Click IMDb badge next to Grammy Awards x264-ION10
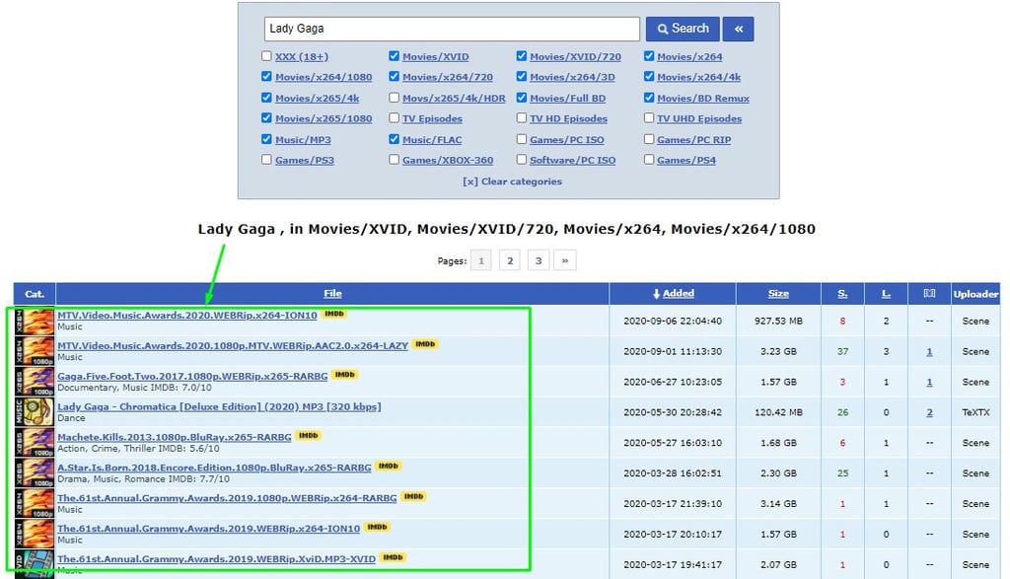The image size is (1010, 579). click(x=378, y=527)
